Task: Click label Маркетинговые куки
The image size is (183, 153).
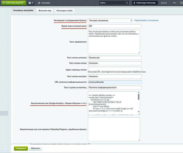Action: pos(53,129)
